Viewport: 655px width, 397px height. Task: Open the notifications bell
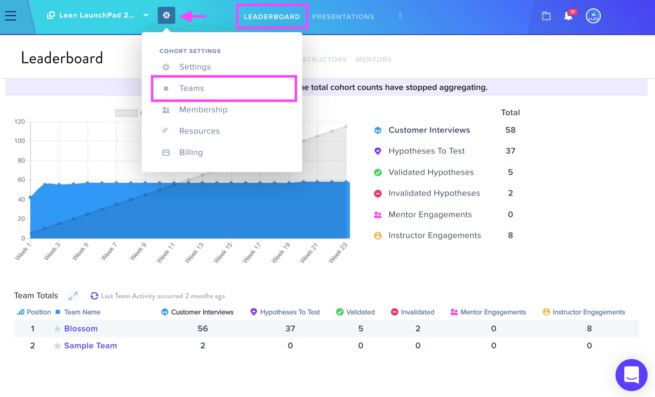pyautogui.click(x=568, y=16)
